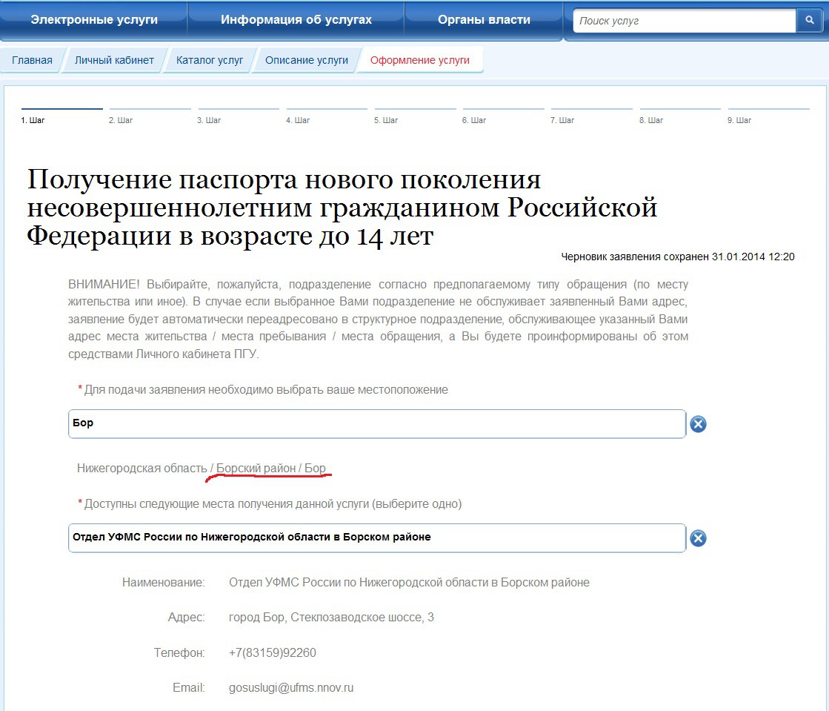Click the Email: field label

pyautogui.click(x=189, y=688)
